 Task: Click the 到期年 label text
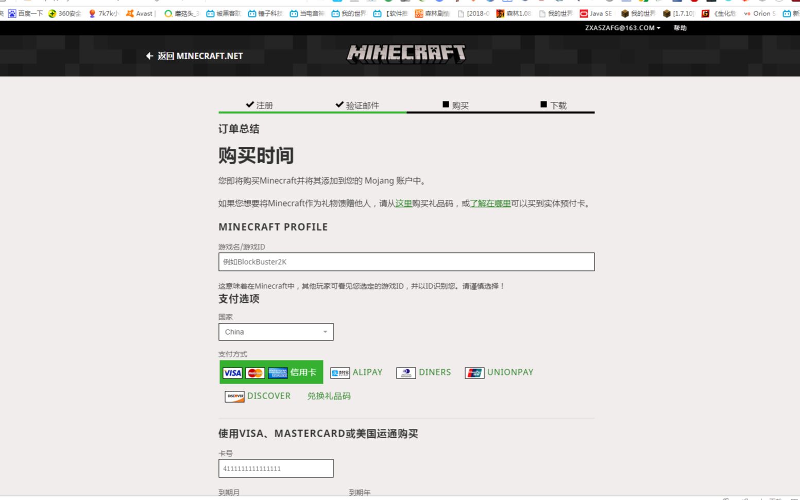tap(360, 492)
